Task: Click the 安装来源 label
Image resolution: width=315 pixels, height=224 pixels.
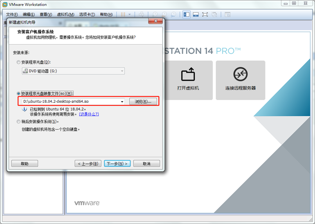Action: (x=21, y=53)
